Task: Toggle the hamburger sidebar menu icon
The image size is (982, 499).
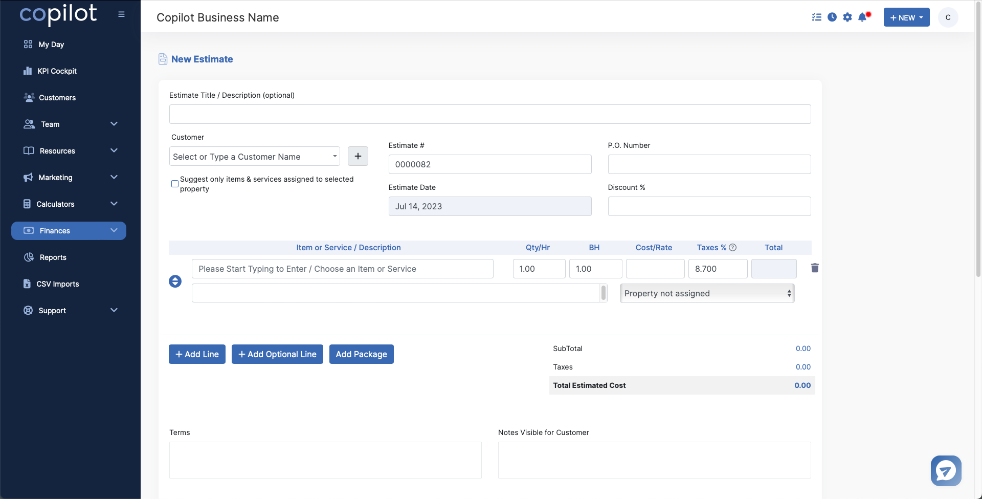Action: 121,14
